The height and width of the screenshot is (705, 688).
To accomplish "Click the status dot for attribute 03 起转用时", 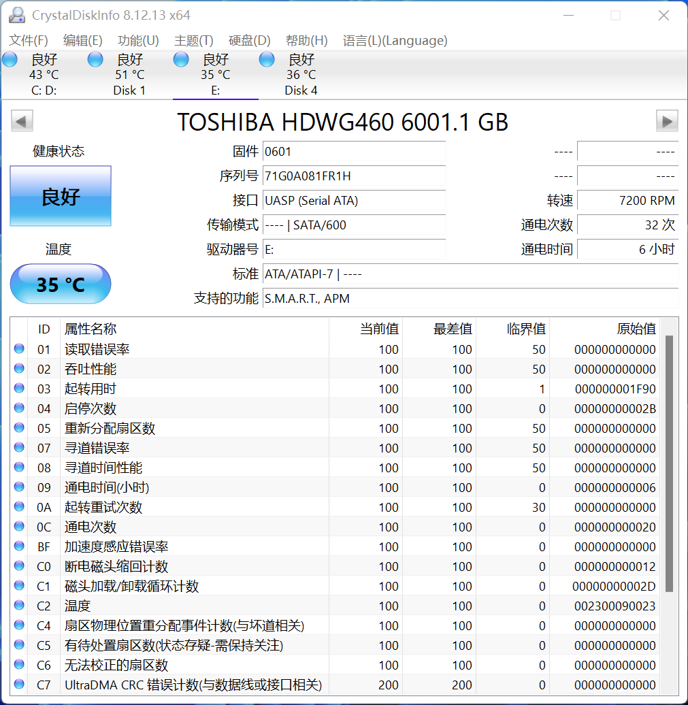I will tap(19, 388).
